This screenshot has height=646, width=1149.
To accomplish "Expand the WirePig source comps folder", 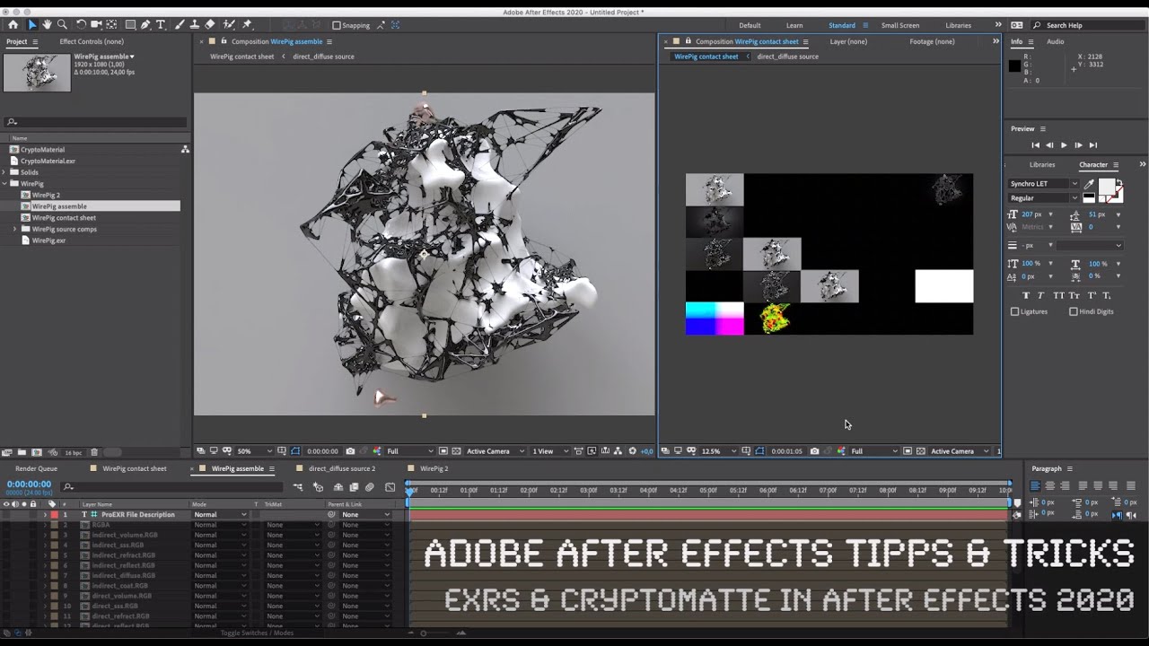I will click(x=14, y=229).
